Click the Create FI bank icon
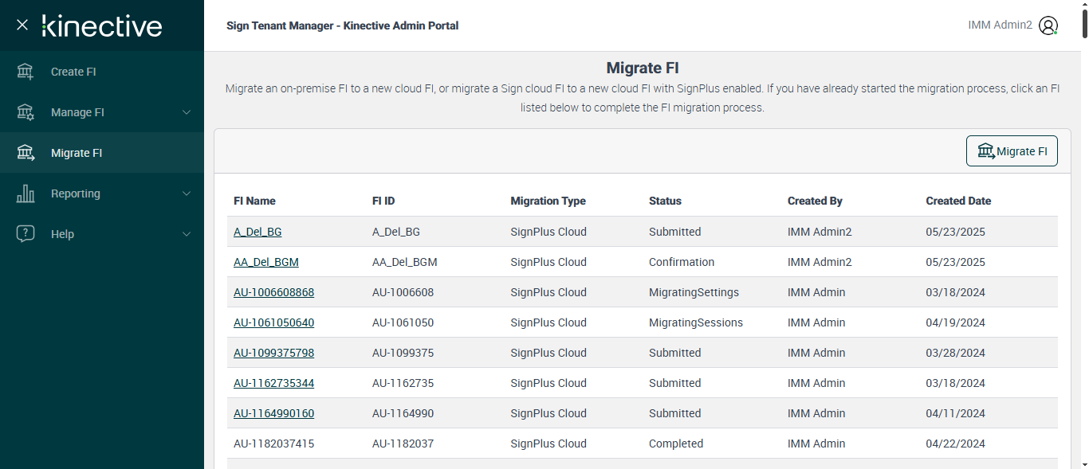Viewport: 1089px width, 469px height. click(26, 72)
